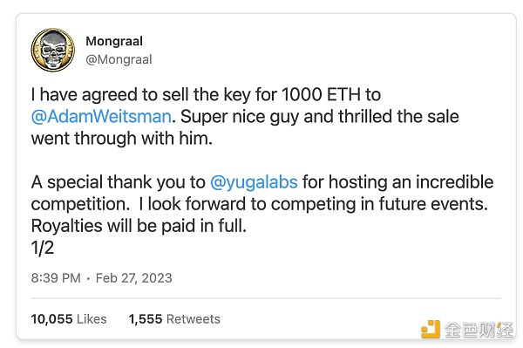The width and height of the screenshot is (523, 348).
Task: Click 'Royalties will be paid in full' line
Action: (x=139, y=226)
